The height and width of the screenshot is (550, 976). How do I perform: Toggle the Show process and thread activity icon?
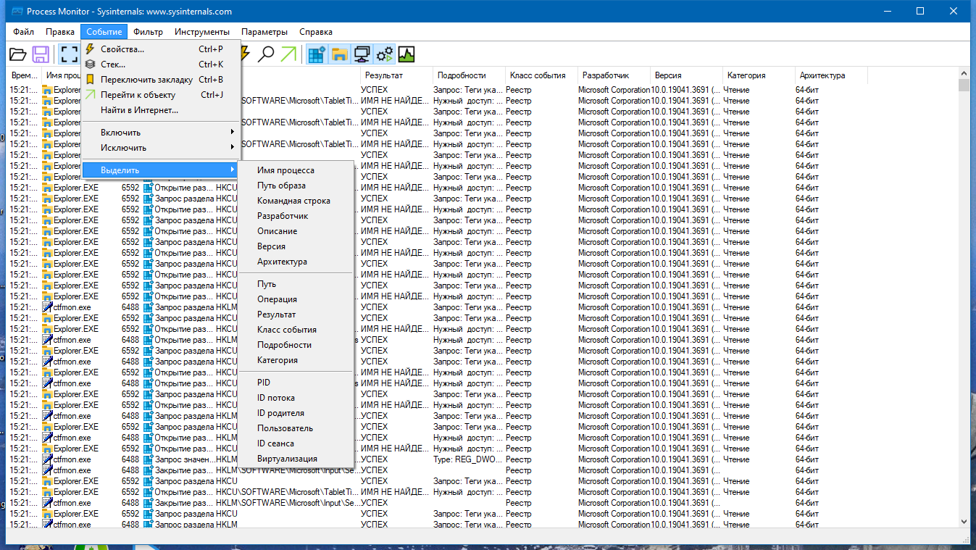point(384,54)
